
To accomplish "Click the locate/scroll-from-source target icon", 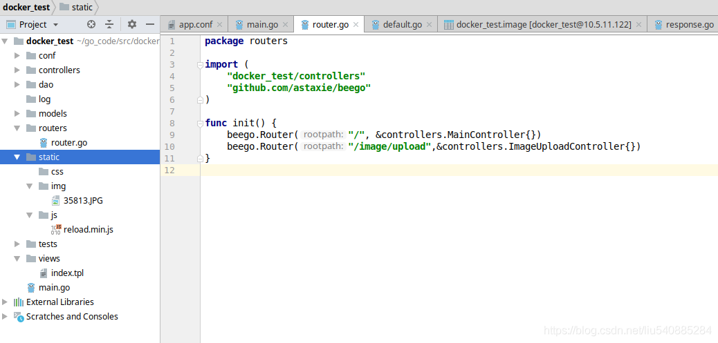I will (91, 24).
